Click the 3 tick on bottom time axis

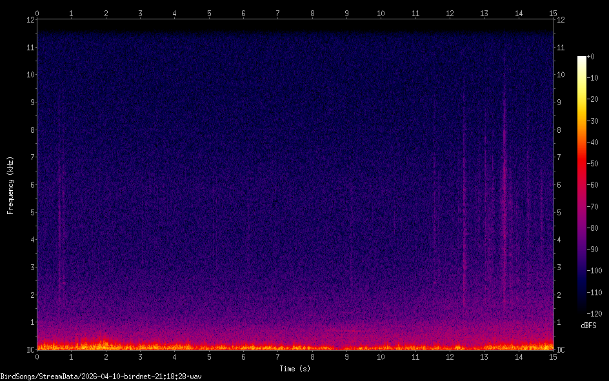coord(140,357)
